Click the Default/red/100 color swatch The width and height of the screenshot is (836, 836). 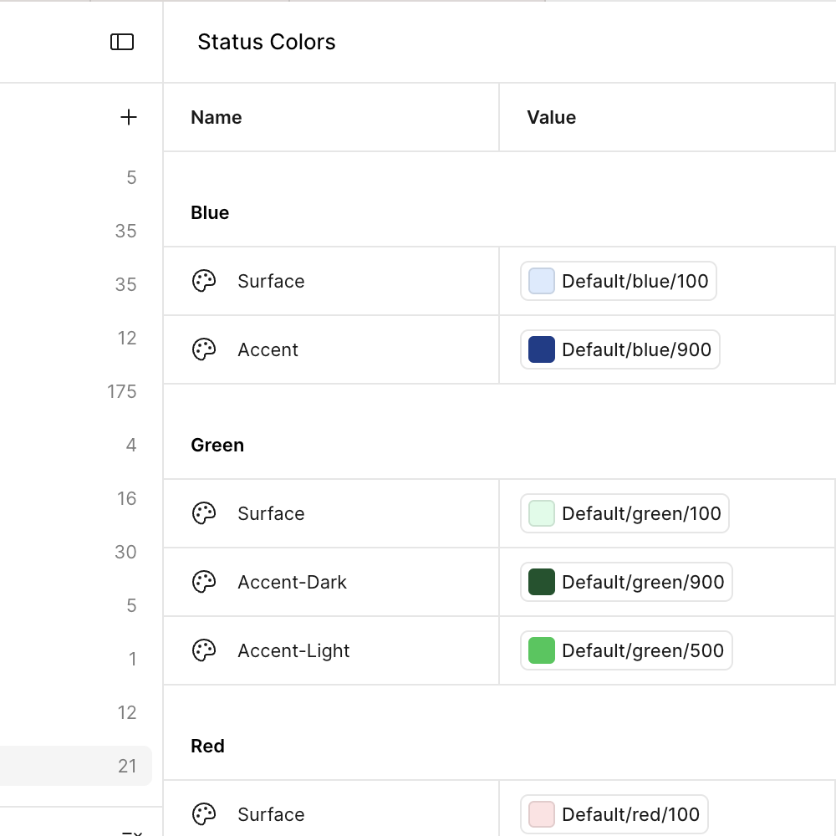coord(542,814)
